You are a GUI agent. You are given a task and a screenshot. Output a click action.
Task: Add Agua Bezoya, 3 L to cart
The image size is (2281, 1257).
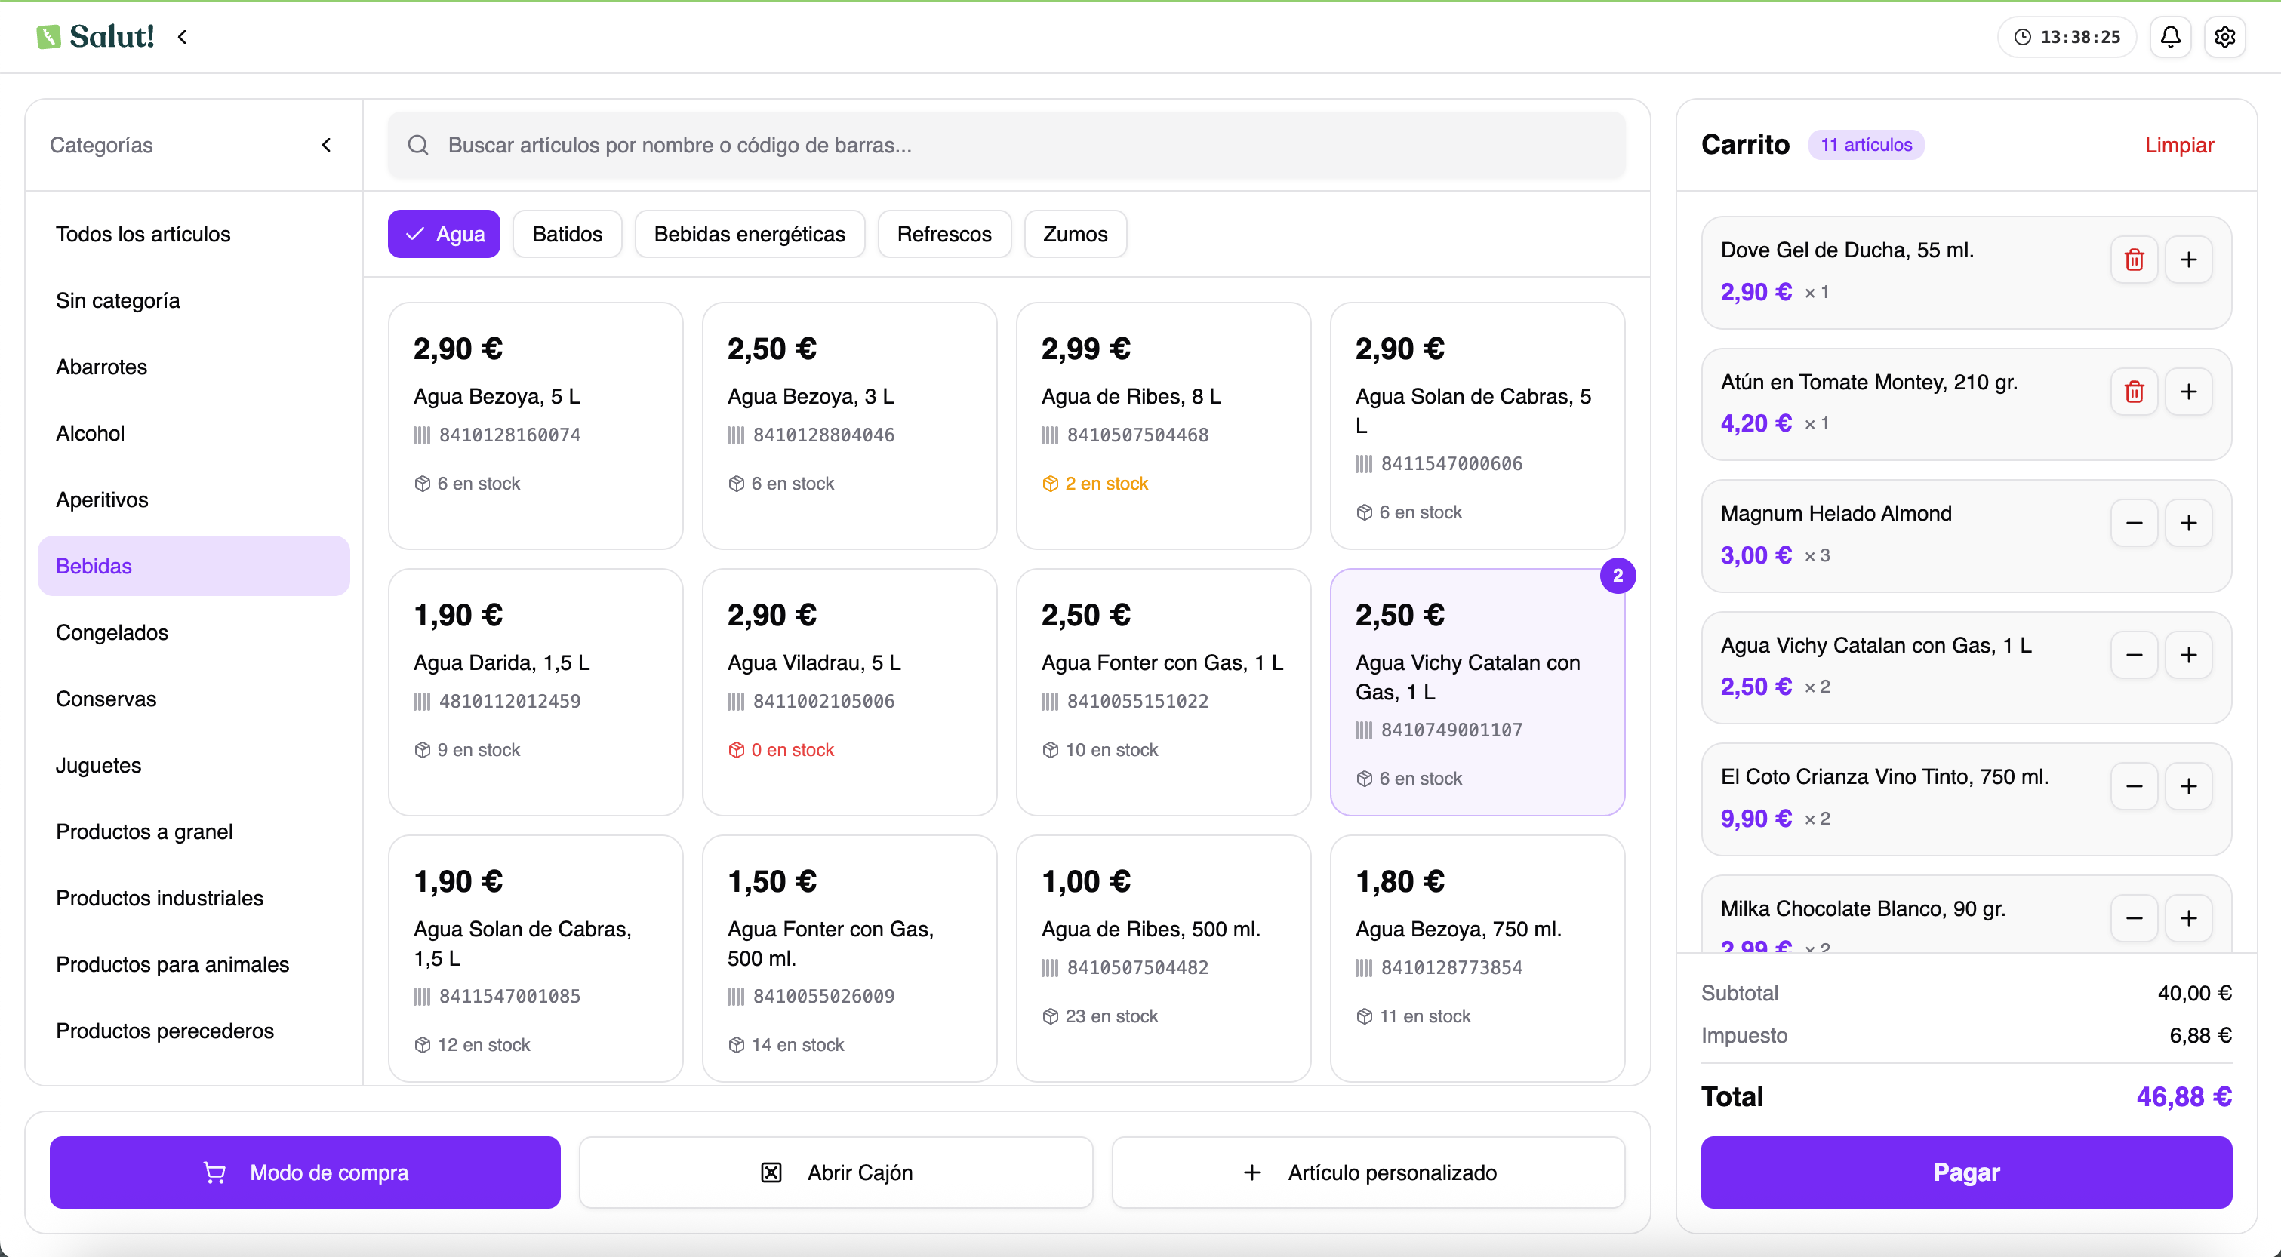[849, 426]
